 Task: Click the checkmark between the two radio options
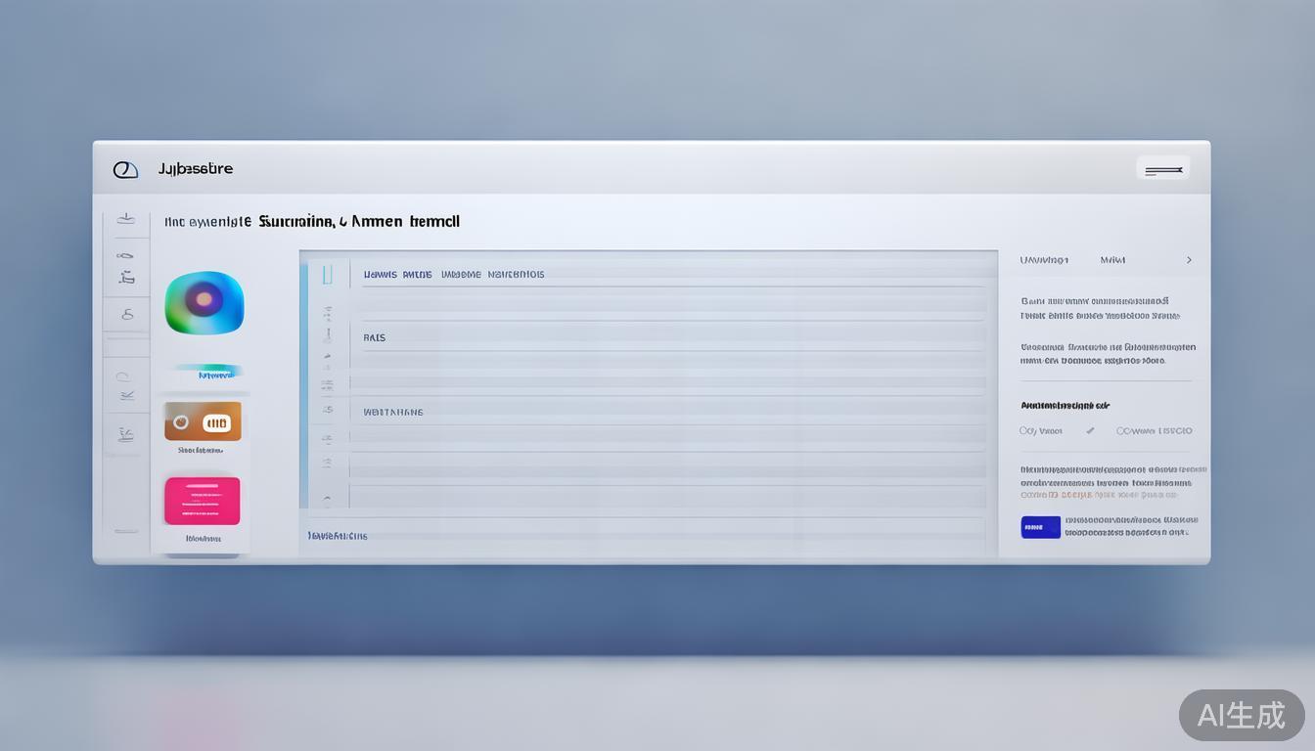click(1090, 430)
